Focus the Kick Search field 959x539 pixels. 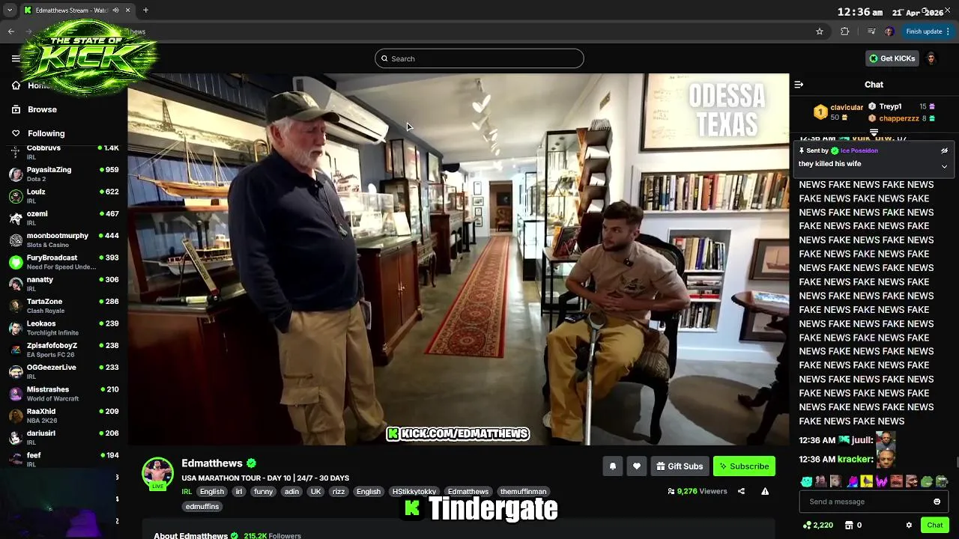coord(479,58)
